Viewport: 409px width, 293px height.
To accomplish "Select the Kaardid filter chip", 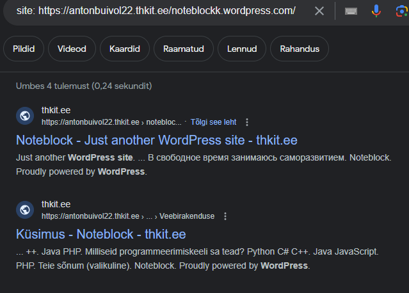I will pos(125,49).
